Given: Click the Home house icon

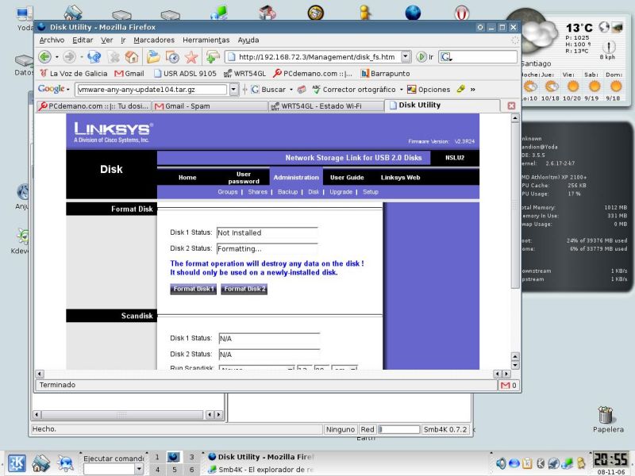Looking at the screenshot, I should coord(132,56).
